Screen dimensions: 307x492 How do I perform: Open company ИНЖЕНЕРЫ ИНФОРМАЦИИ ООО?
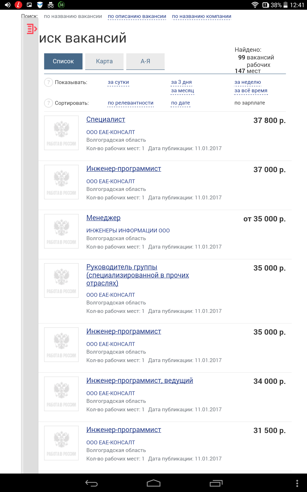(128, 231)
